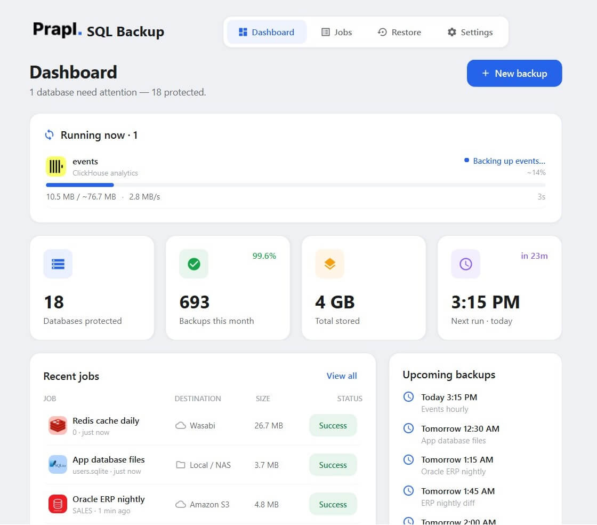Click the Databases protected server icon

[58, 264]
